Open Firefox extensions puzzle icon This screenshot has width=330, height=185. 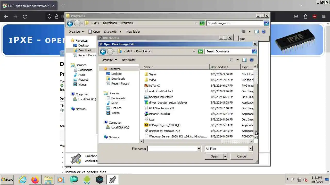point(305,16)
